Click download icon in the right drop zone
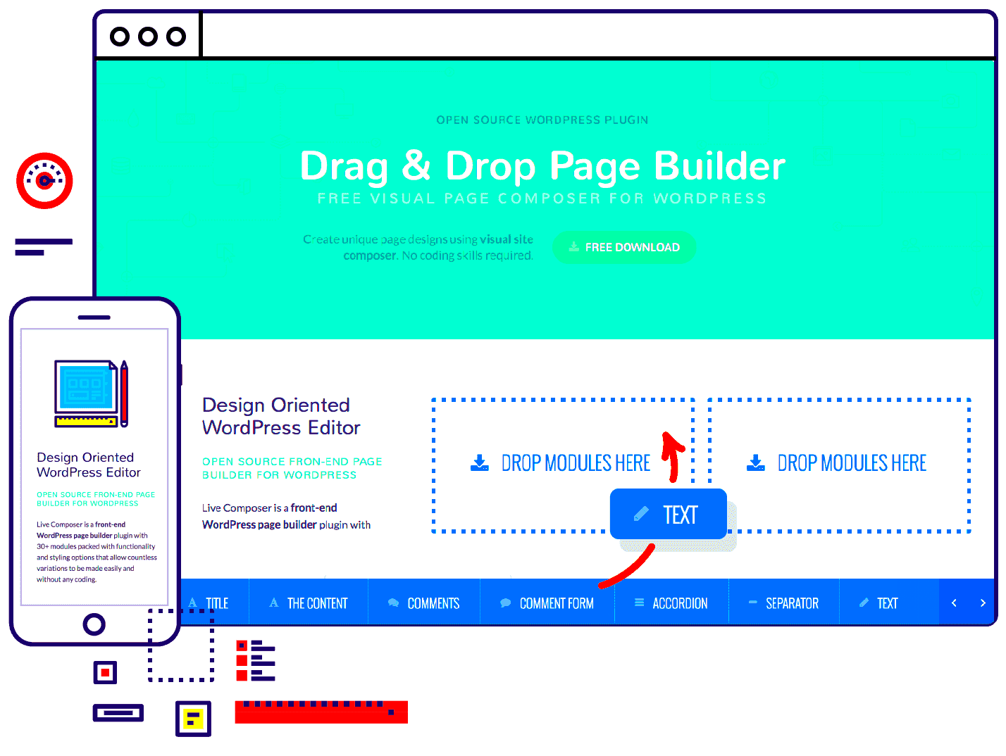The image size is (1006, 756). coord(756,462)
